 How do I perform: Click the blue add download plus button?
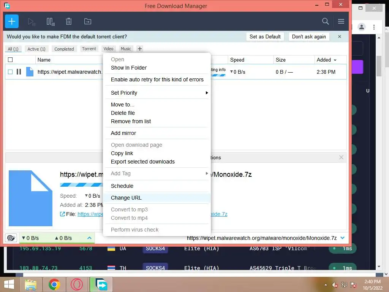point(12,21)
